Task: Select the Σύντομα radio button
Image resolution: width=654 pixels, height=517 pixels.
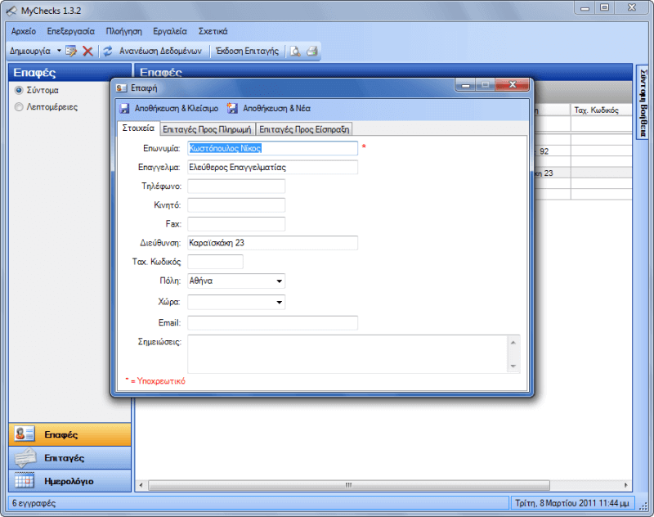Action: point(19,91)
